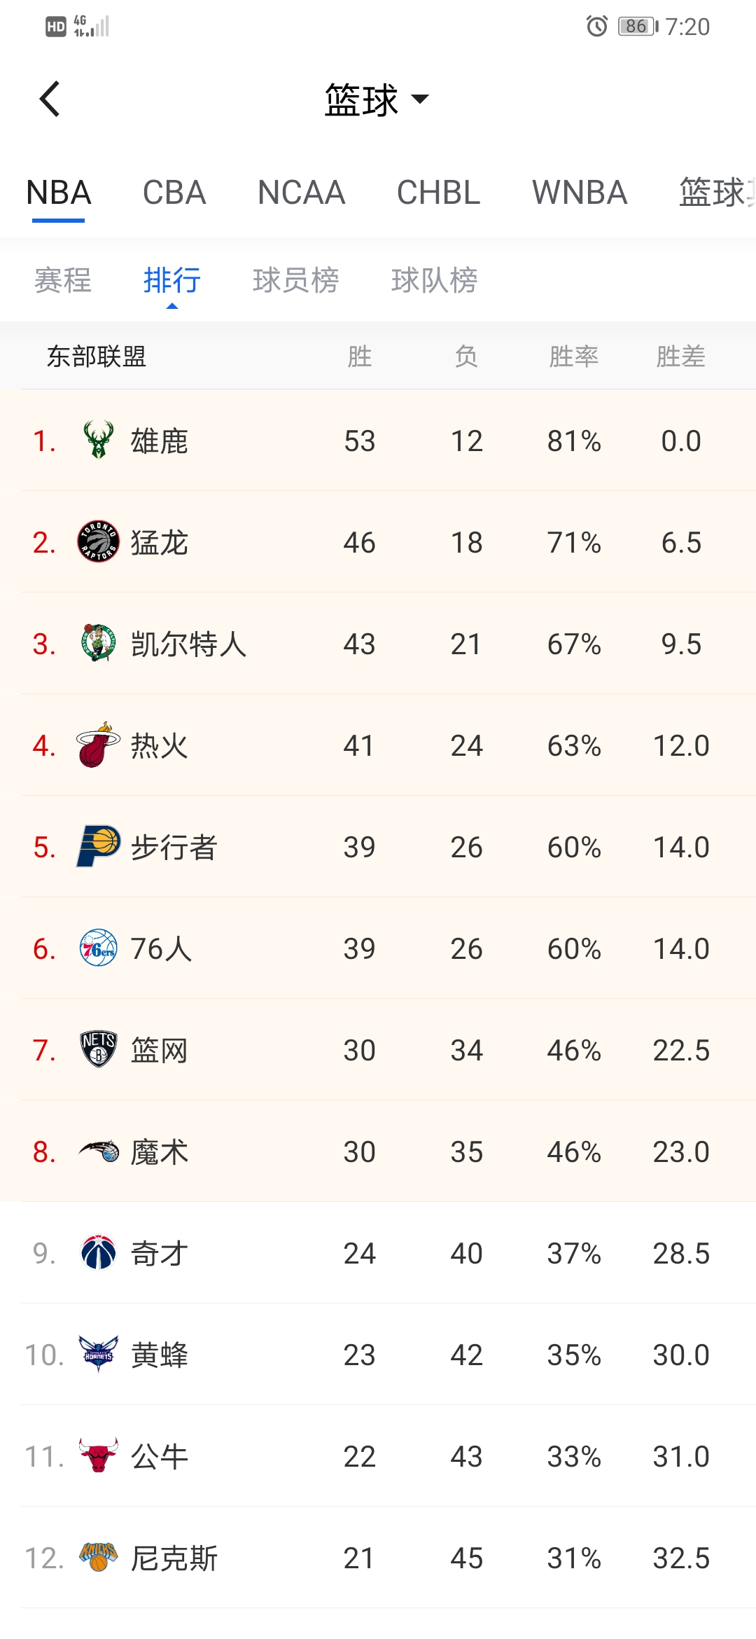The height and width of the screenshot is (1639, 756).
Task: Switch to the CBA tab
Action: point(174,193)
